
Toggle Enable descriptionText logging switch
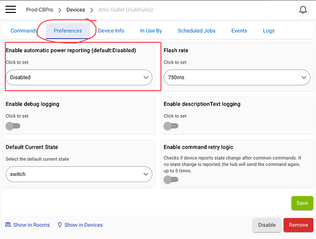click(x=171, y=126)
